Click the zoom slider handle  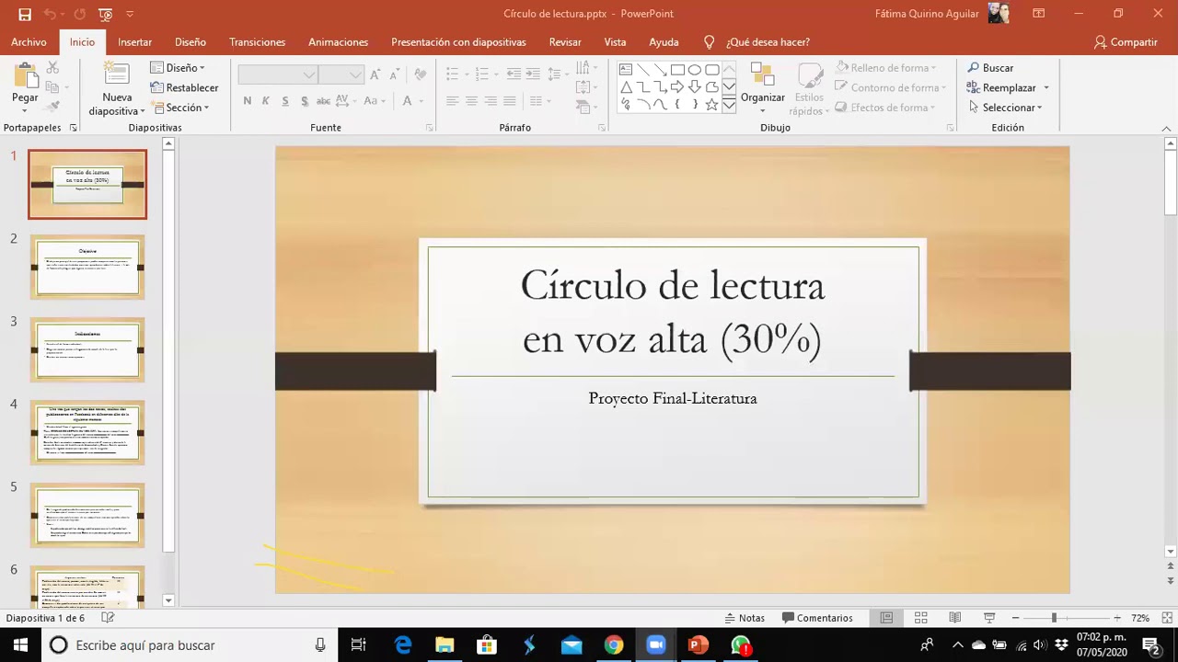1054,618
